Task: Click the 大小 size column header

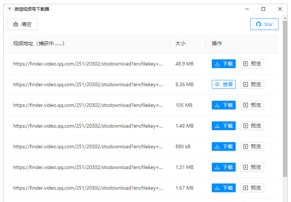Action: click(x=180, y=44)
